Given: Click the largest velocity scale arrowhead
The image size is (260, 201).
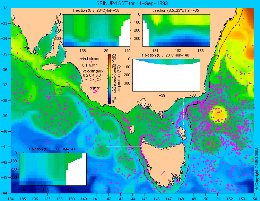Looking at the screenshot, I should tap(98, 80).
